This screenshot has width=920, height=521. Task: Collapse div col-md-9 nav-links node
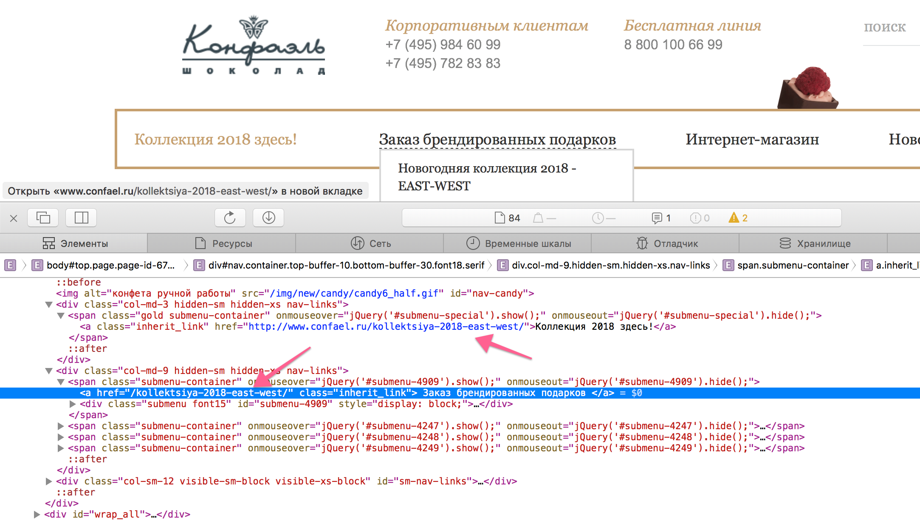point(49,371)
